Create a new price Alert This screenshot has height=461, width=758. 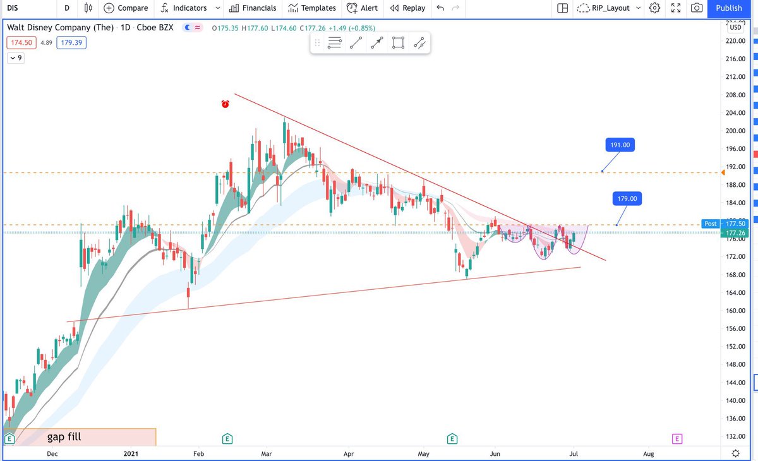coord(362,8)
